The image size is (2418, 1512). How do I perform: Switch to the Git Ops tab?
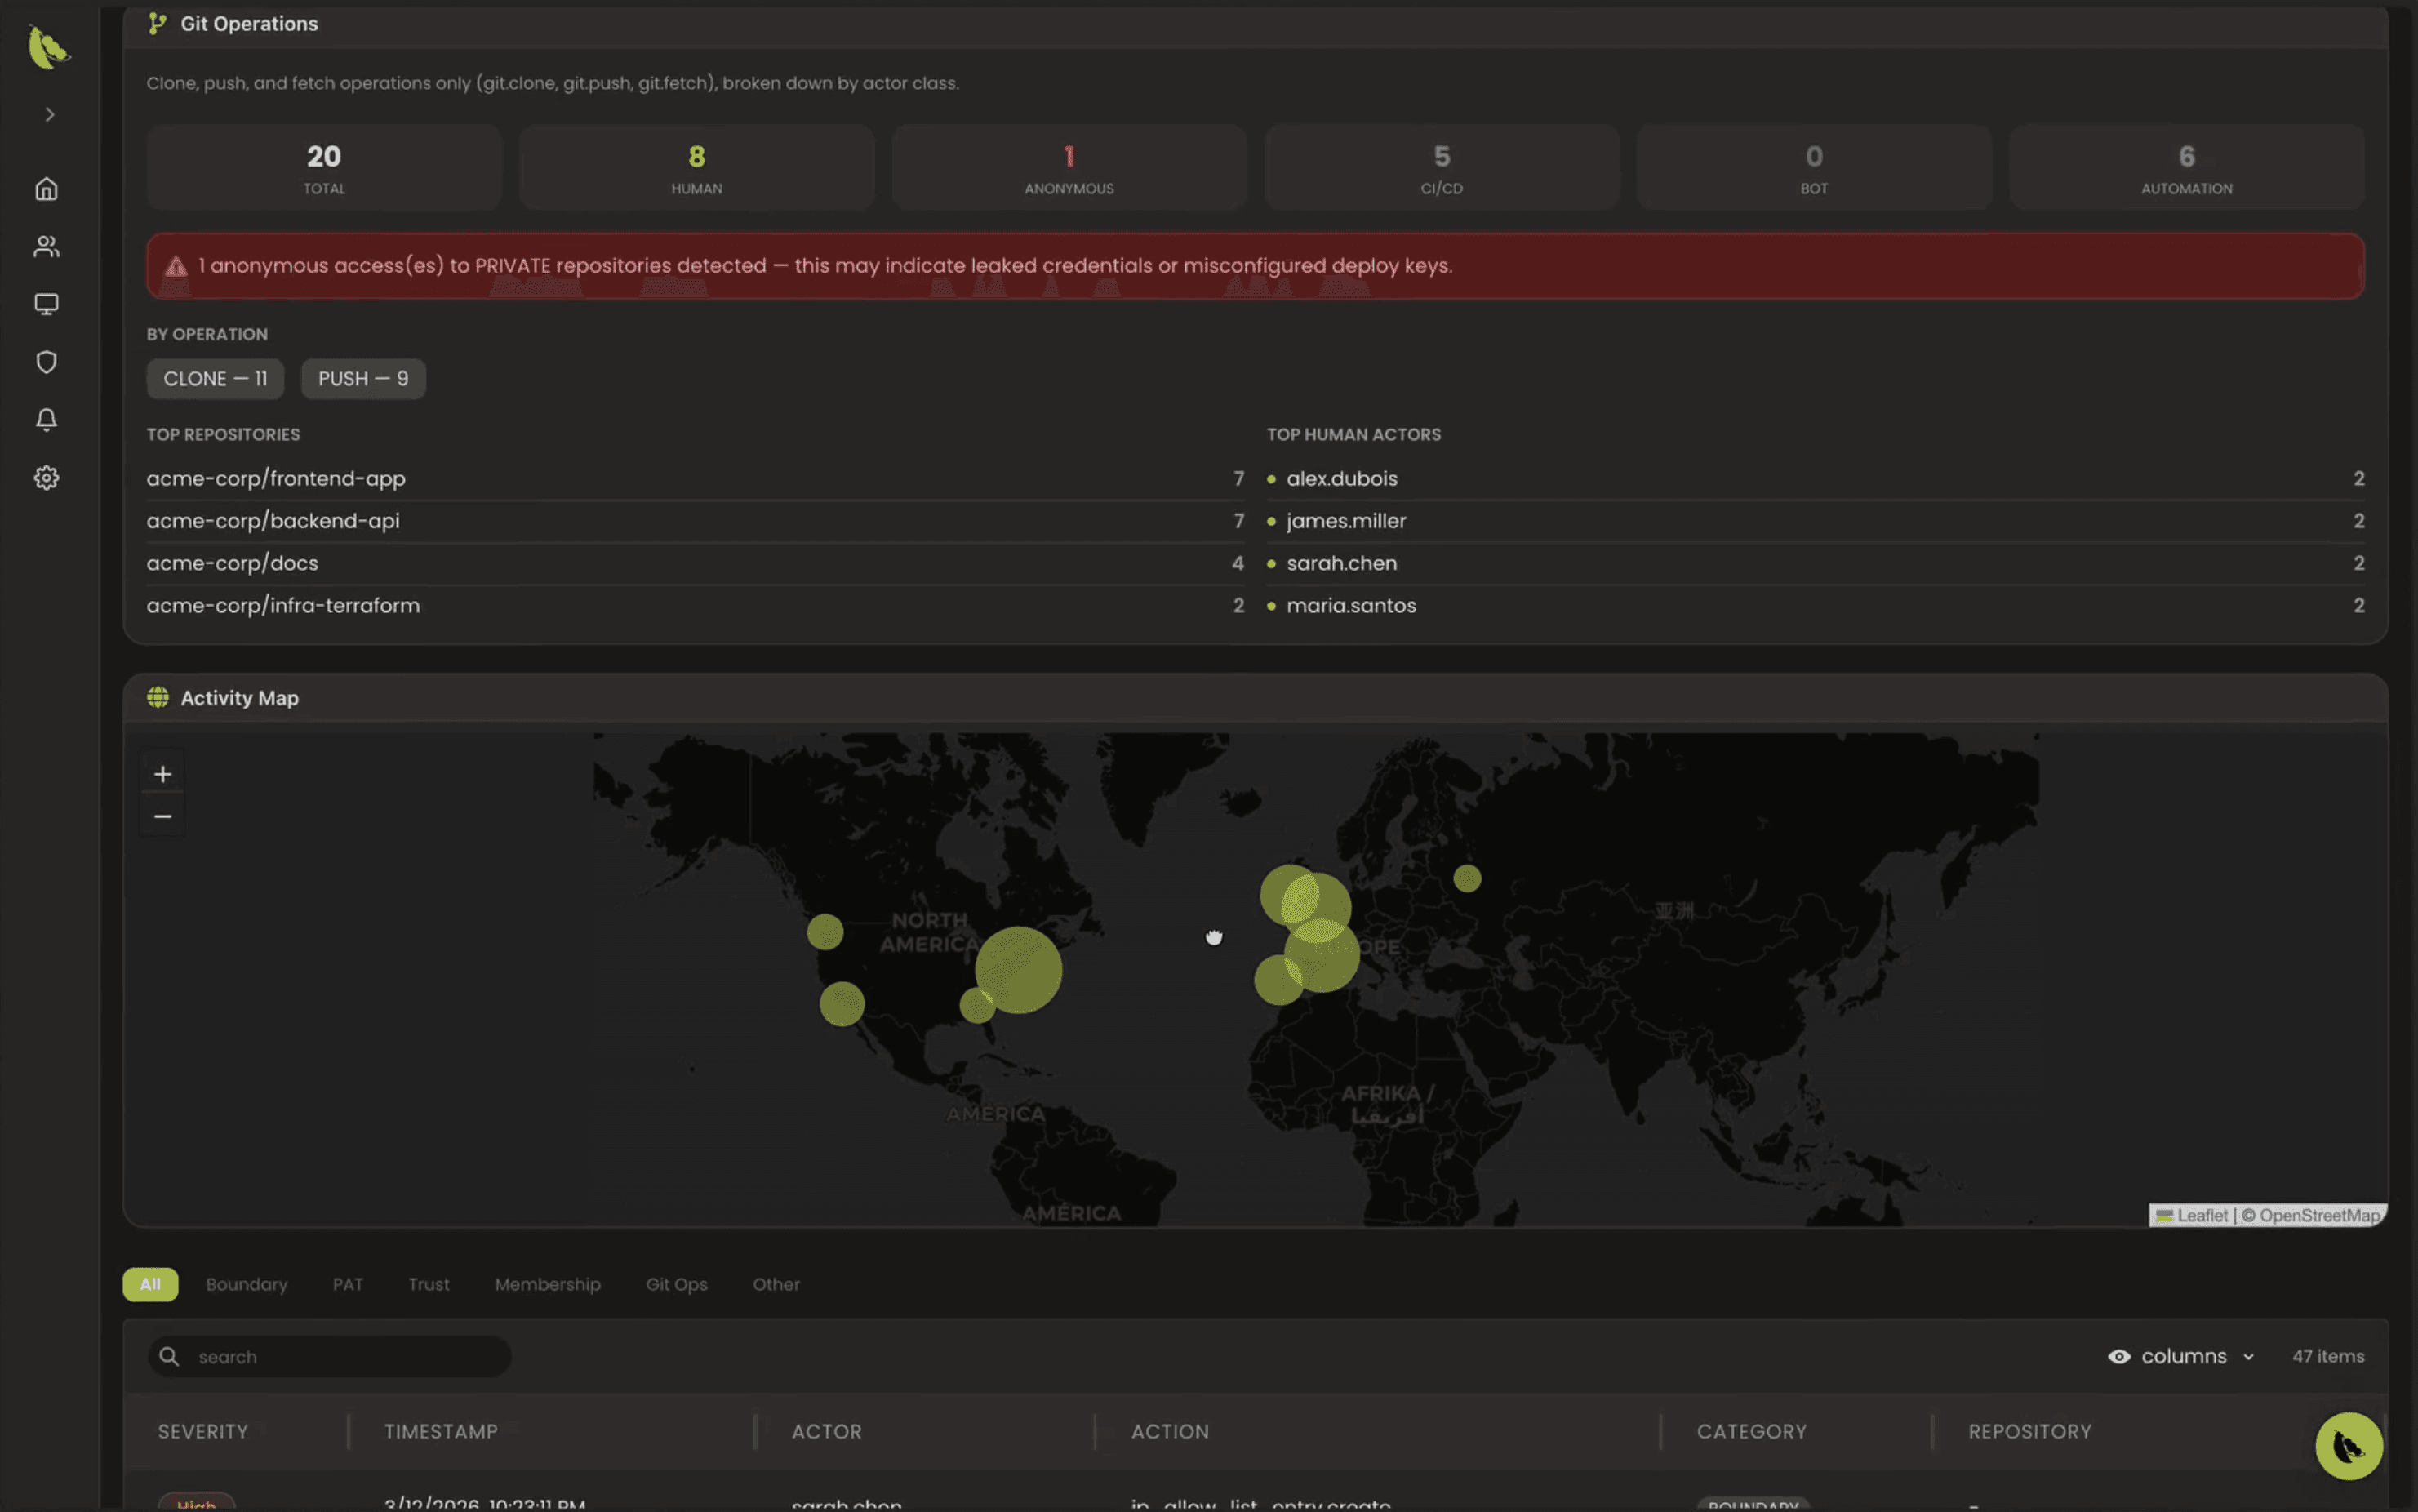coord(676,1284)
